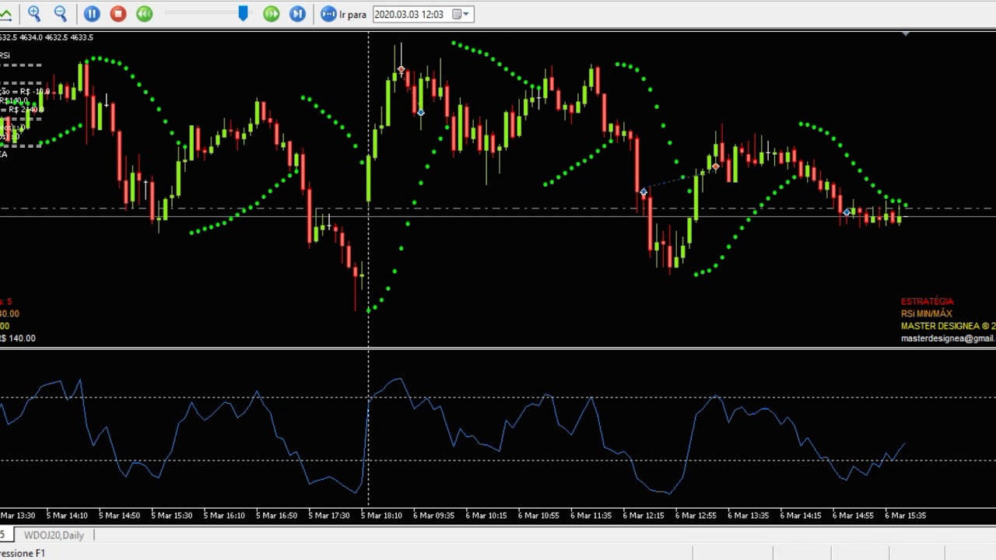Click the '6 Mar 15:35' time label
The image size is (996, 560).
[905, 515]
